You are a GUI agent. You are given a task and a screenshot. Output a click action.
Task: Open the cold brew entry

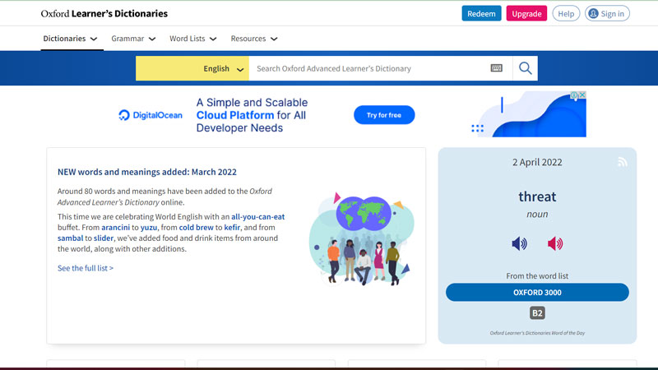point(196,228)
